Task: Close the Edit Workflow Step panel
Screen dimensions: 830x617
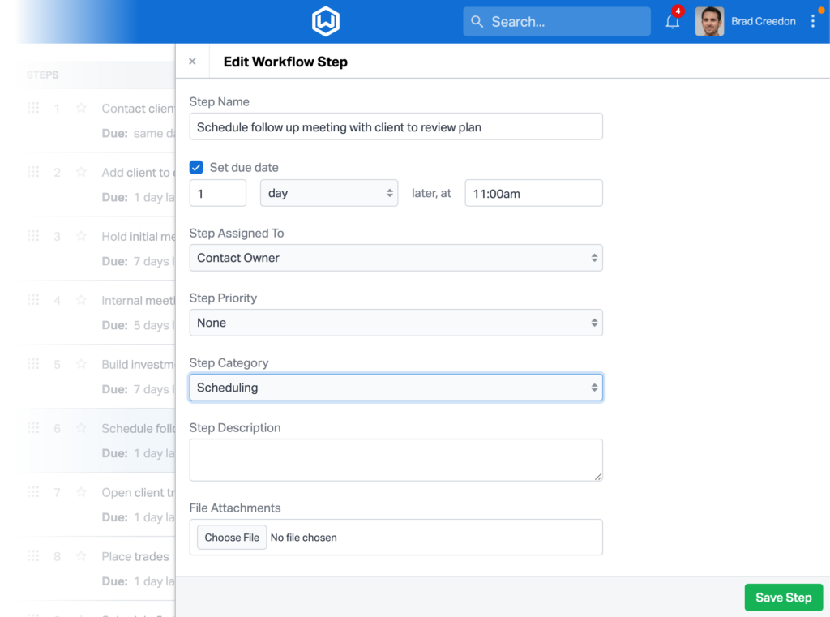Action: point(192,61)
